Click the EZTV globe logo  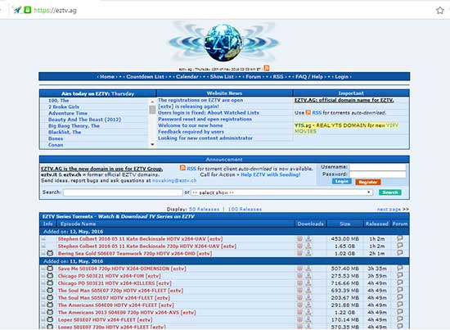[x=224, y=43]
